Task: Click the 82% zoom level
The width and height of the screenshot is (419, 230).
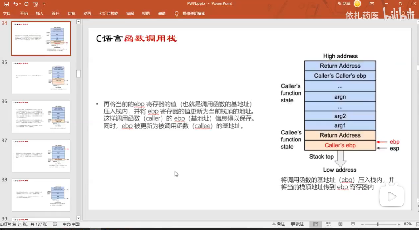Action: (x=408, y=224)
